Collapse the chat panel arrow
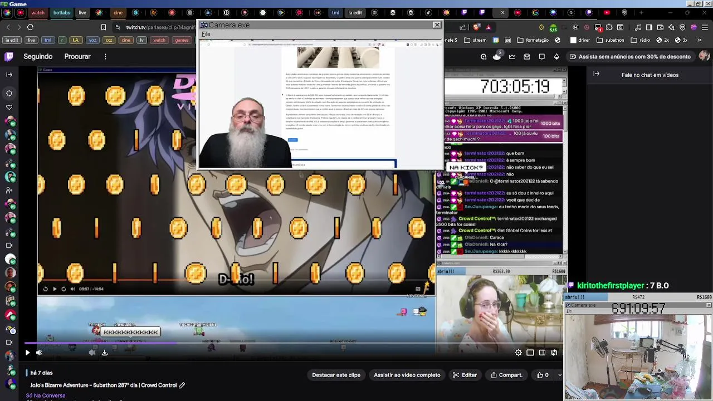Screen dimensions: 713x401 pos(596,74)
